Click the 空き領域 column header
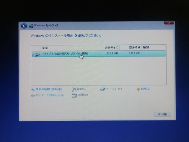The height and width of the screenshot is (142, 189). 135,47
